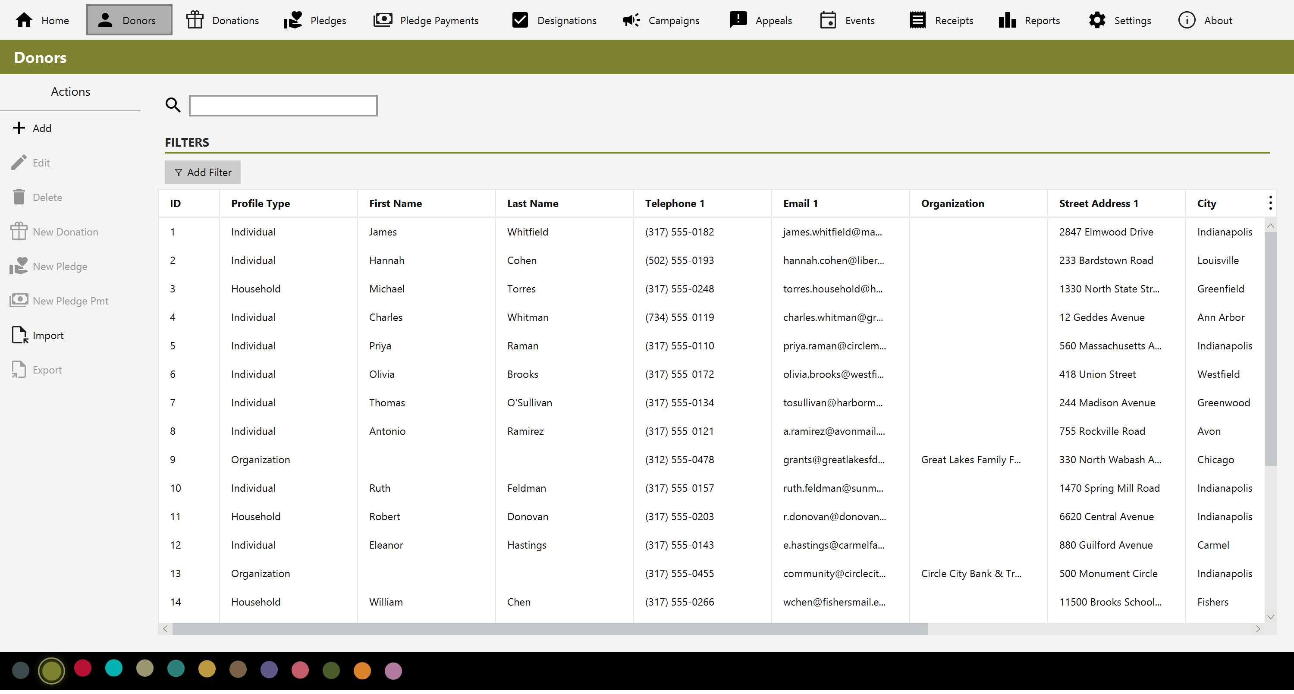Click the Pledge Payments money icon
Viewport: 1294px width, 694px height.
383,20
